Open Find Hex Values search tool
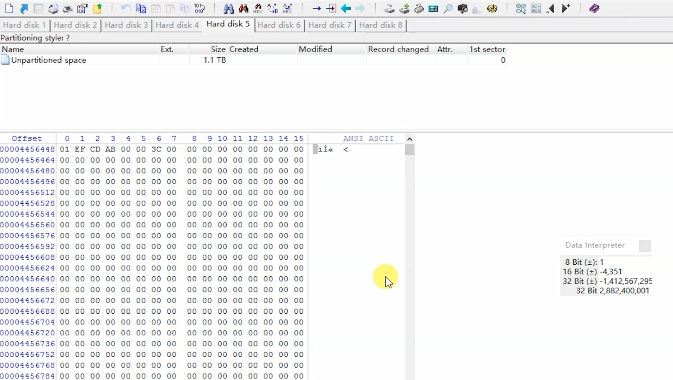The image size is (673, 380). coord(243,8)
